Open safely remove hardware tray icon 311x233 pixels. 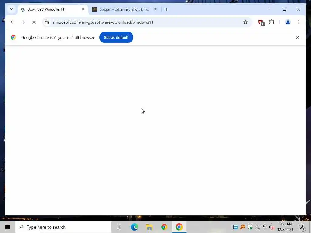(x=257, y=227)
